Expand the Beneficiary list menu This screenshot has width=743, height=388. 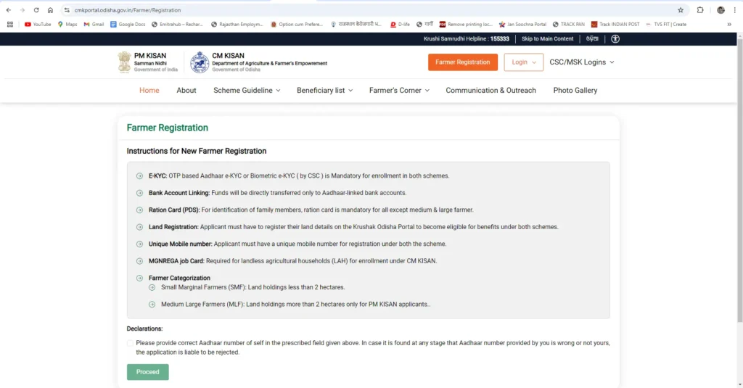324,91
